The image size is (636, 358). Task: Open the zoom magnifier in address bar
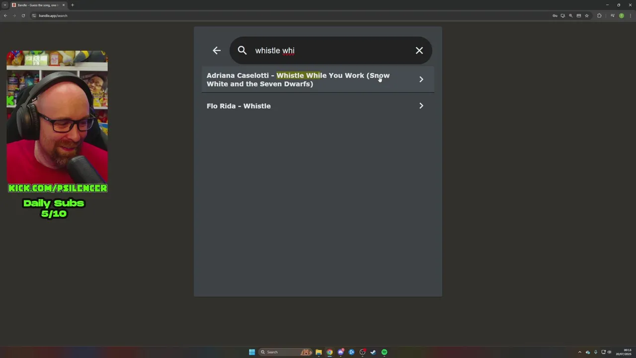[x=571, y=15]
